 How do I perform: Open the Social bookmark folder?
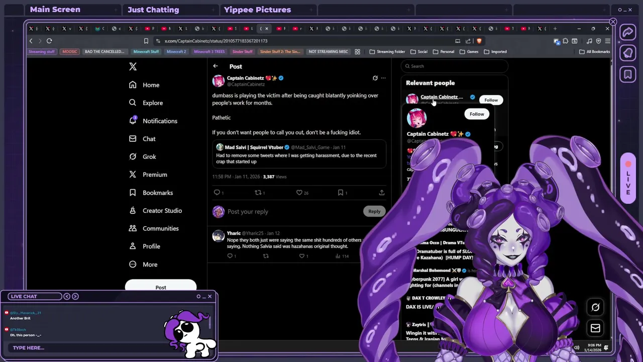tap(419, 51)
